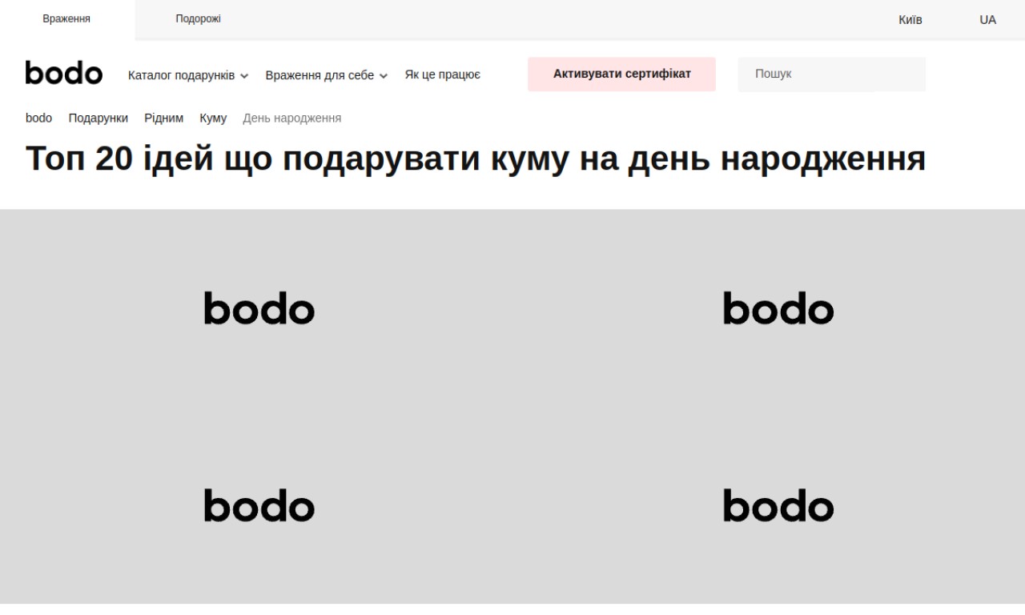
Task: Click the День народження breadcrumb text
Action: 292,119
